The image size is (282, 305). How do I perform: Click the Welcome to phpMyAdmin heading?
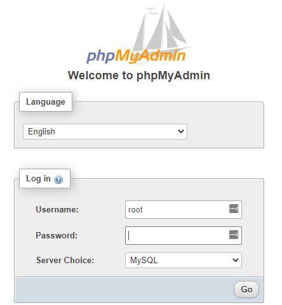pyautogui.click(x=139, y=75)
